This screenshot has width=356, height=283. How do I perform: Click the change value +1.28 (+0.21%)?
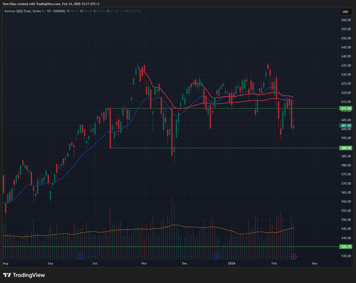click(x=130, y=11)
